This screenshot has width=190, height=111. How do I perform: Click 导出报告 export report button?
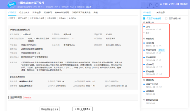coord(183,4)
